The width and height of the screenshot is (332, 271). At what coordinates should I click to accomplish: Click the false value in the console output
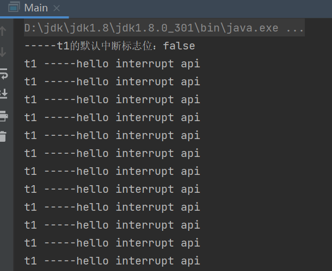(x=179, y=46)
